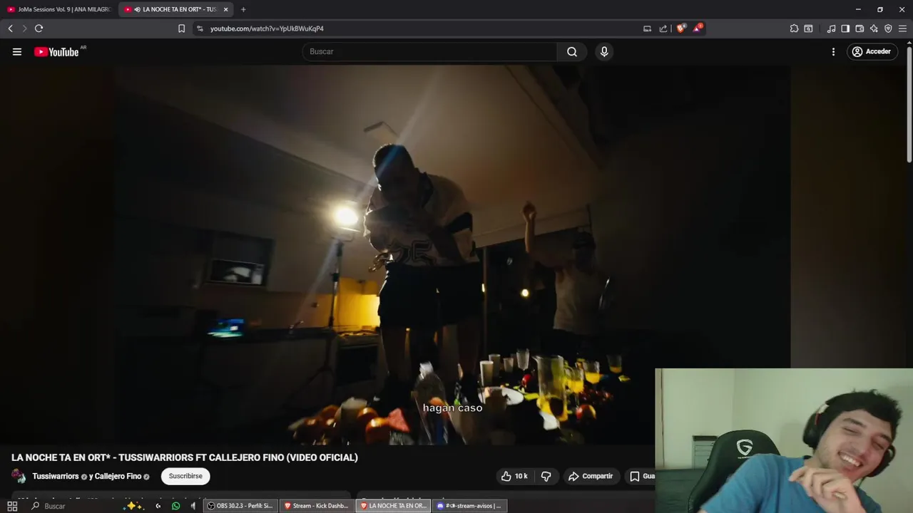Viewport: 913px width, 513px height.
Task: Click the youtube.com address bar URL
Action: [267, 28]
